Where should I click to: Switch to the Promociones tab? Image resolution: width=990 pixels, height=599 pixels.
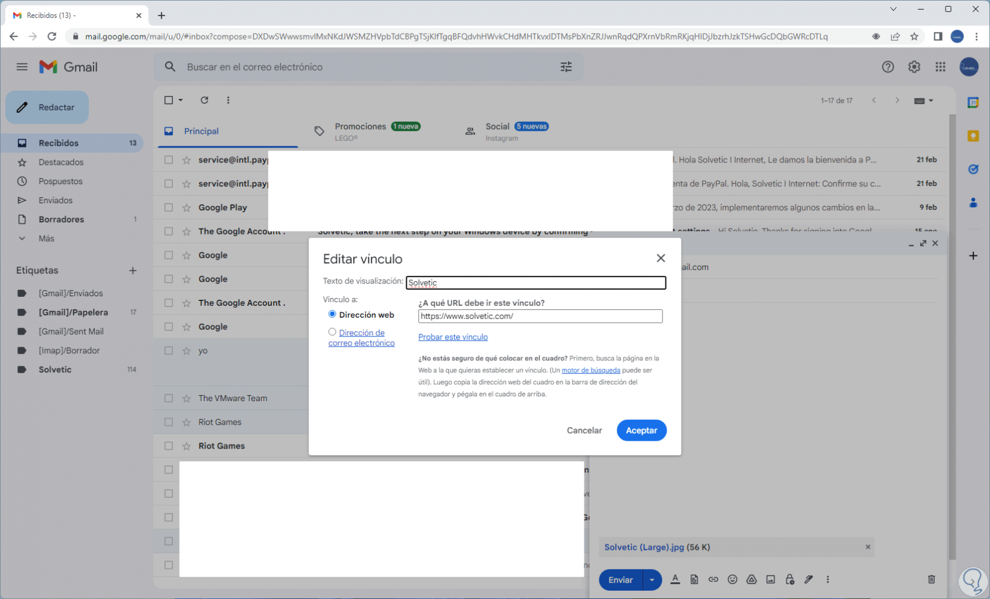[x=378, y=131]
